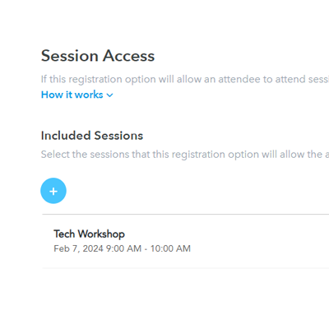Expand the How it works chevron
This screenshot has width=329, height=329.
coord(109,95)
